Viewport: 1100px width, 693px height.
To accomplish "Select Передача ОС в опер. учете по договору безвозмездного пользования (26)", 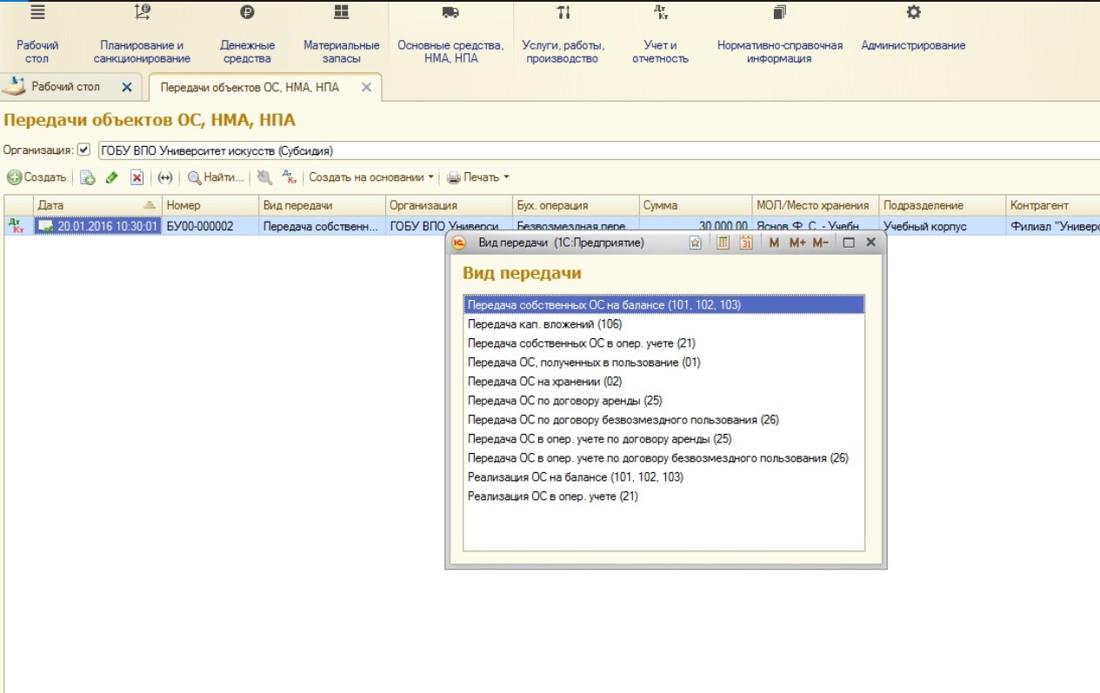I will click(663, 458).
